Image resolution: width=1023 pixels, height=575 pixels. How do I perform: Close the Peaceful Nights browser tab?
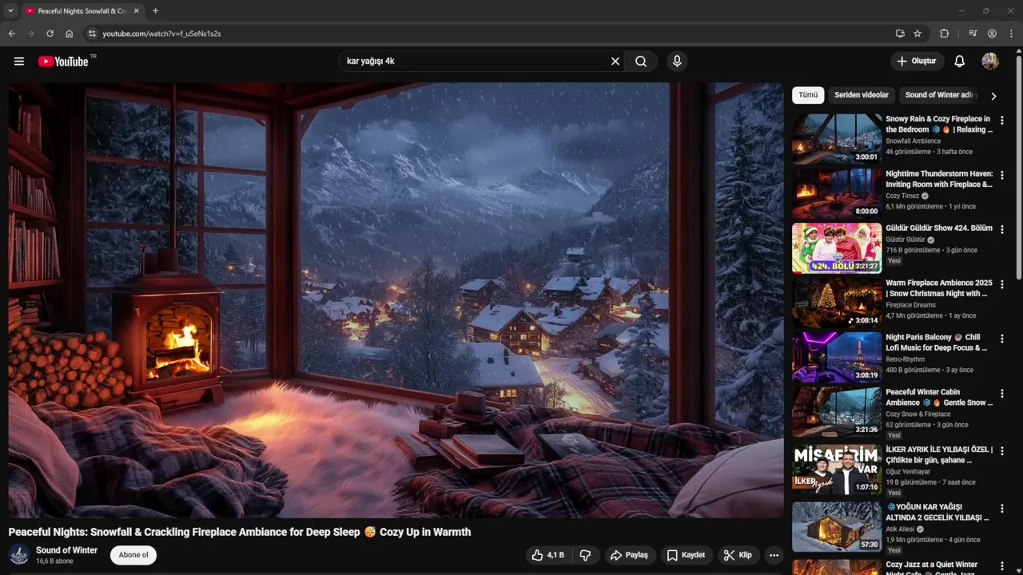click(x=136, y=11)
